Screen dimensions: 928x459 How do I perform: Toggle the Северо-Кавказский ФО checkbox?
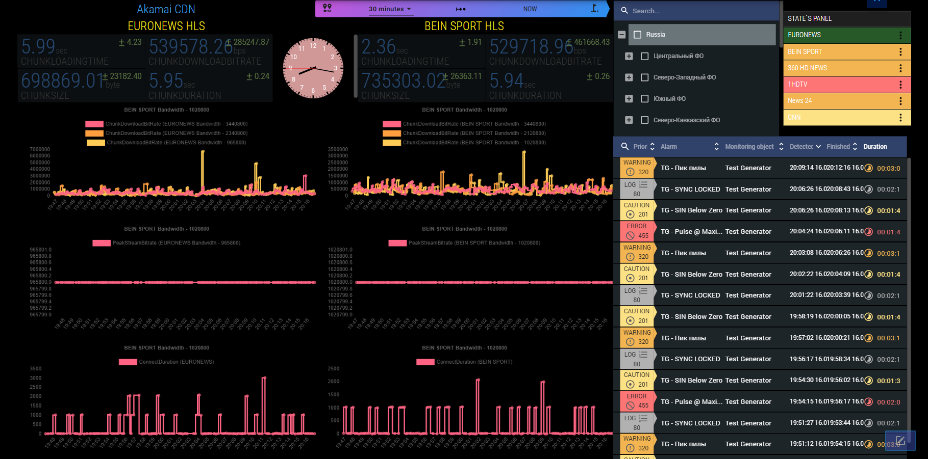tap(644, 120)
